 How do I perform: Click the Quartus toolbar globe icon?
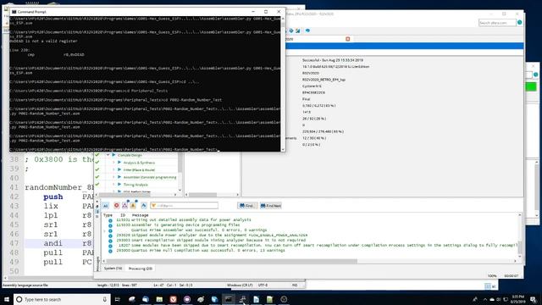click(291, 30)
